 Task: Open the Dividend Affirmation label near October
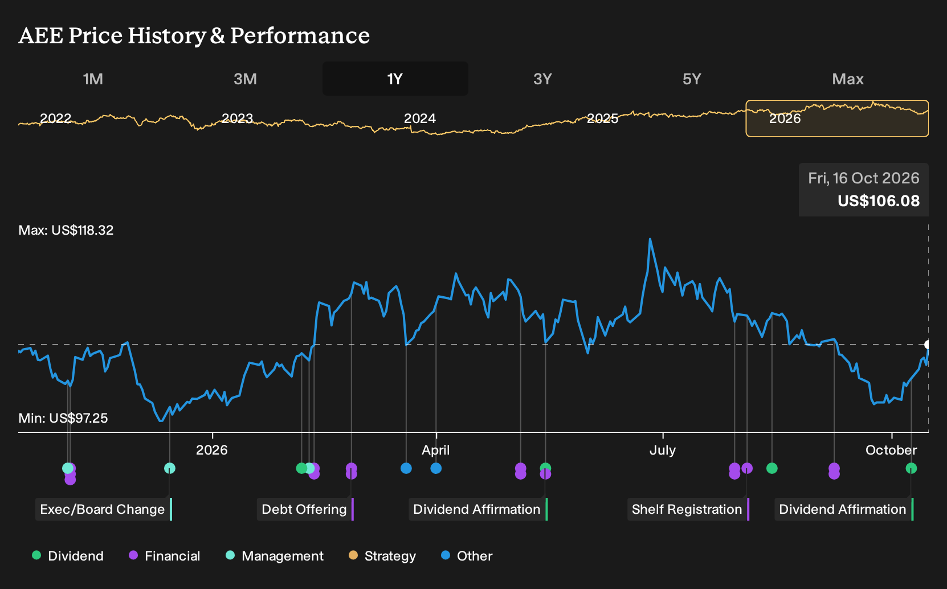843,509
